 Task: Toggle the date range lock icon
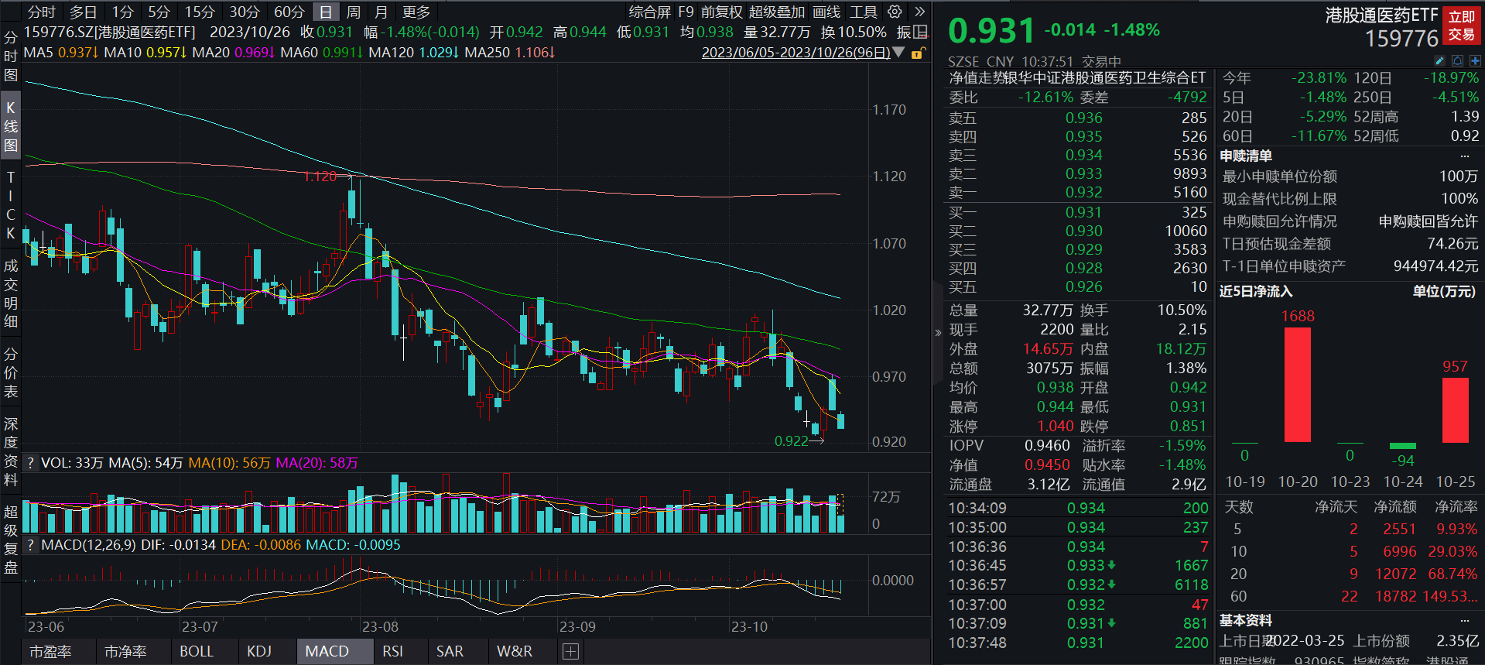[x=918, y=53]
